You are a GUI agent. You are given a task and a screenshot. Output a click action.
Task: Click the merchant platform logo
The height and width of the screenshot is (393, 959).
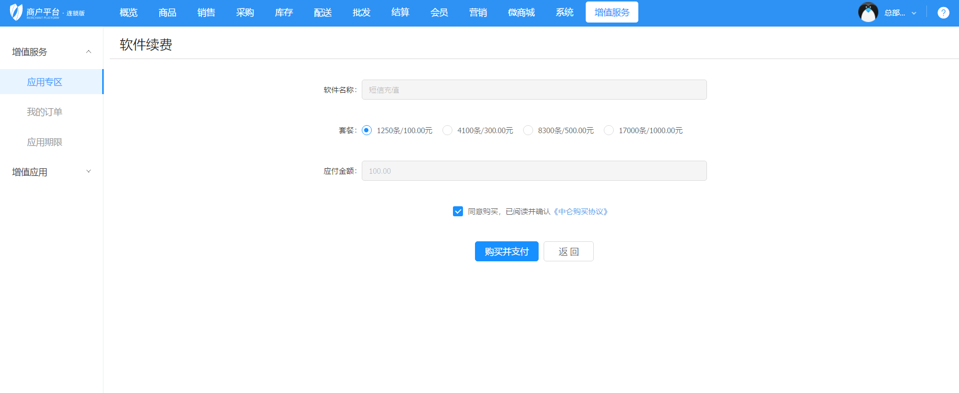46,13
